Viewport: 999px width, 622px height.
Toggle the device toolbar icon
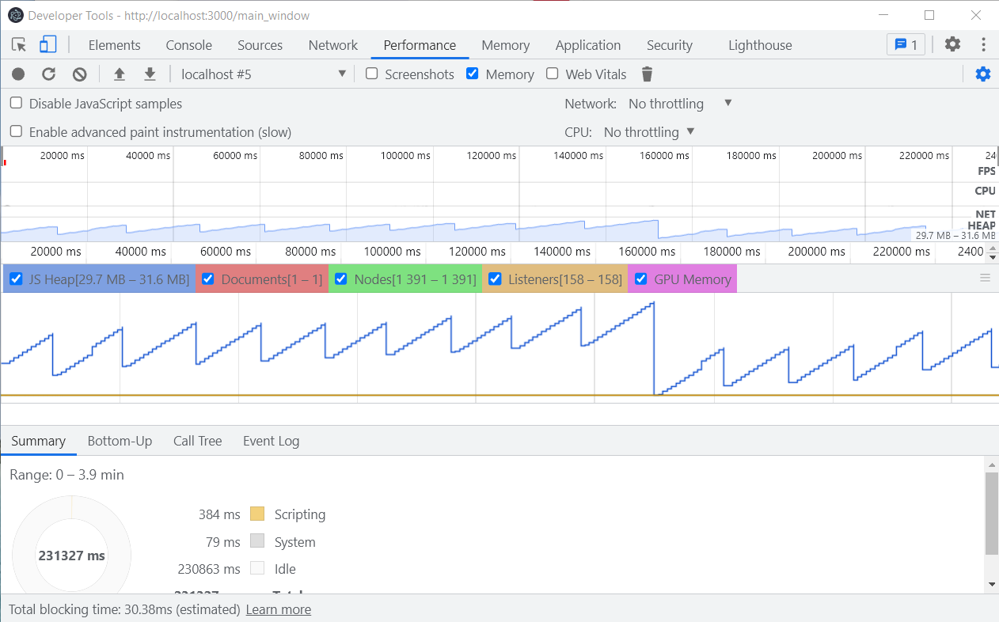48,45
